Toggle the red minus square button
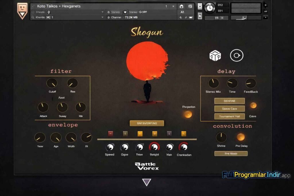 point(111,133)
